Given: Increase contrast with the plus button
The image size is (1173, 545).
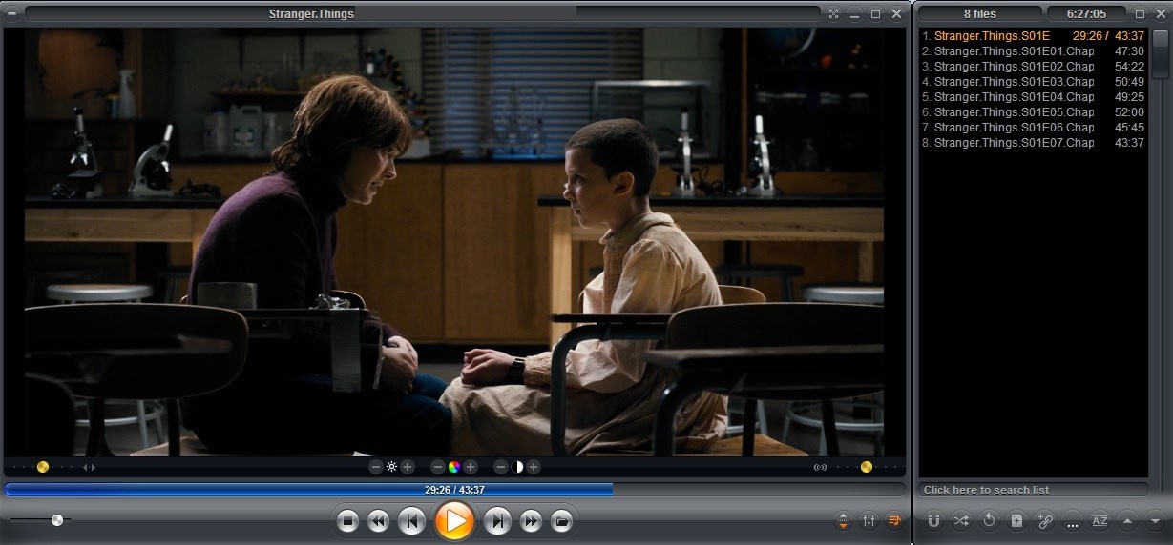Looking at the screenshot, I should point(534,467).
